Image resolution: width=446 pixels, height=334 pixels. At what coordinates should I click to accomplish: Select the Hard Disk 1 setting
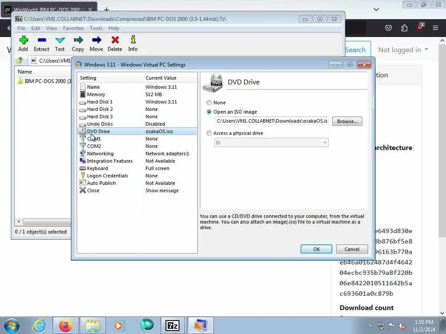click(137, 102)
